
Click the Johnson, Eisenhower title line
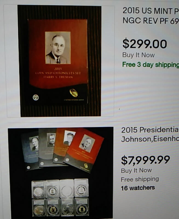150,139
